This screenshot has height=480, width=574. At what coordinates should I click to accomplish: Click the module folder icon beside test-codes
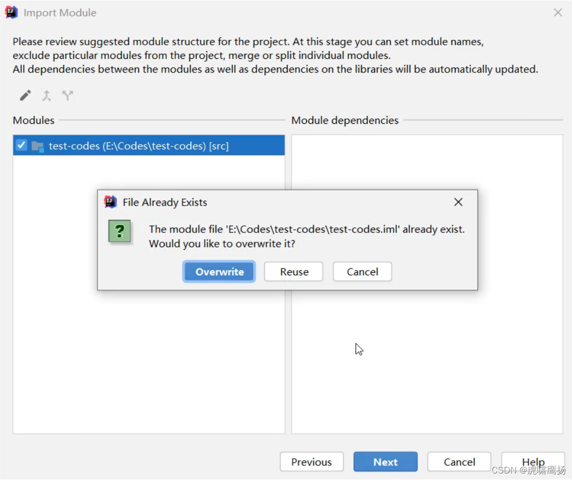[38, 146]
